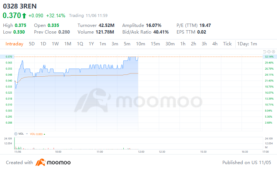Remove the VOL indicator via its X icon
The image size is (277, 170).
(x=16, y=134)
